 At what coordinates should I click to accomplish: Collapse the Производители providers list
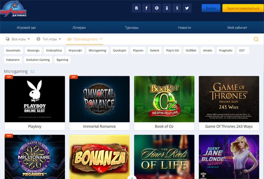[85, 39]
